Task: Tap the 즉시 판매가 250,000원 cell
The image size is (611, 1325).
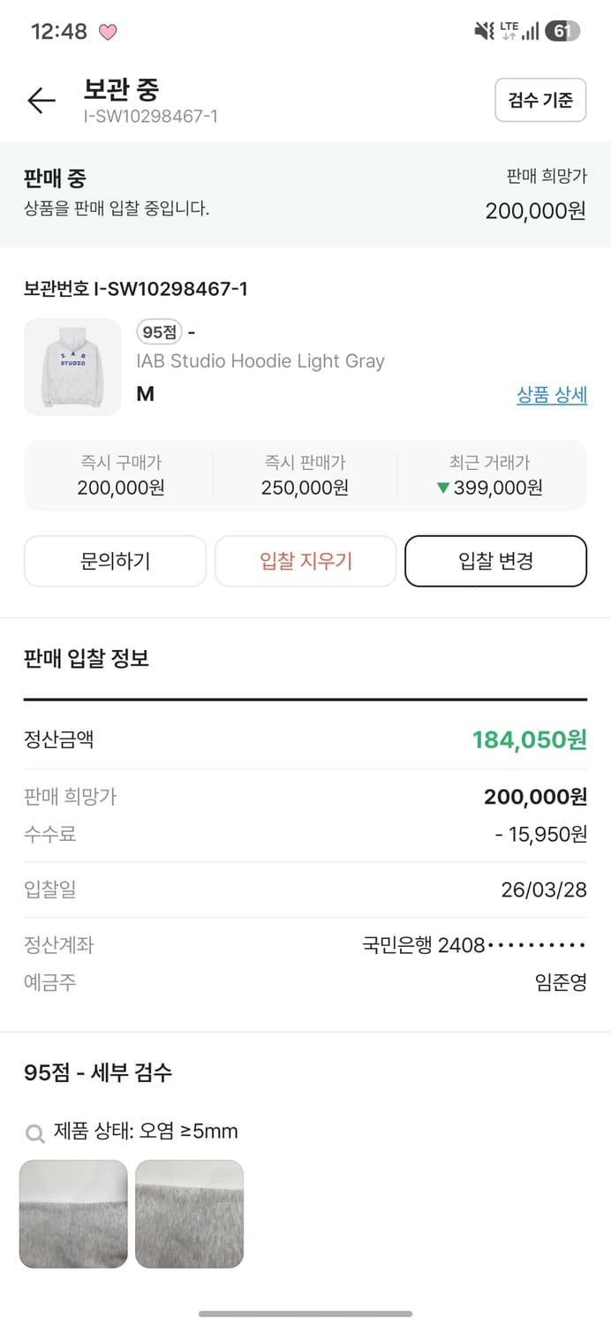Action: (x=305, y=476)
